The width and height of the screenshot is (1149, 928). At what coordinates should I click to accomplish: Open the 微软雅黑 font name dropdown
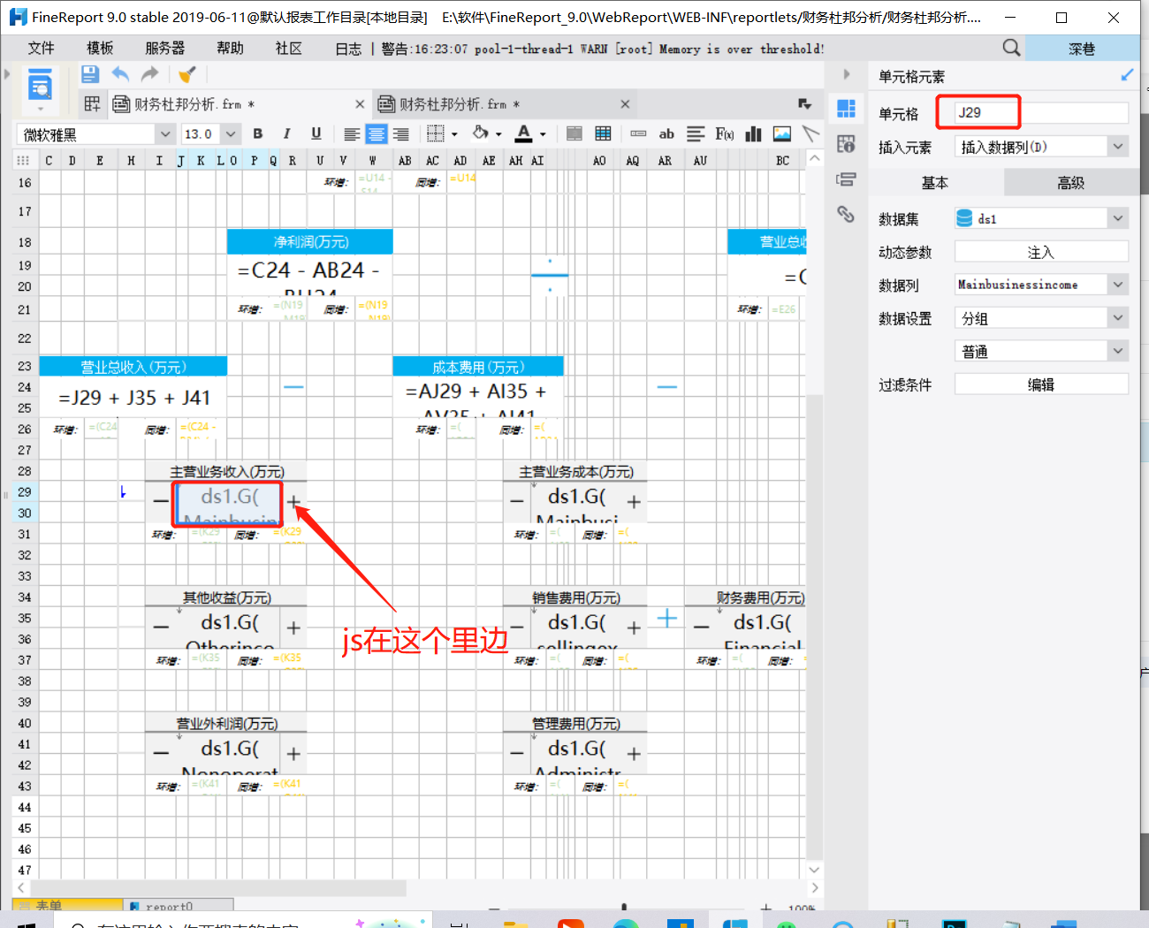(164, 134)
